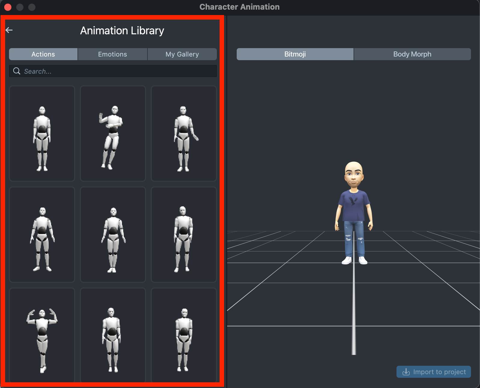Select the Bitmoji character mode
Viewport: 480px width, 388px height.
295,54
